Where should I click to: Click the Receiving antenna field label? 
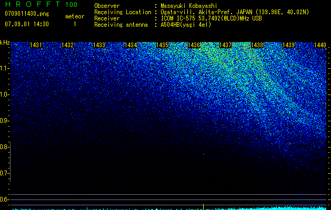tap(121, 25)
